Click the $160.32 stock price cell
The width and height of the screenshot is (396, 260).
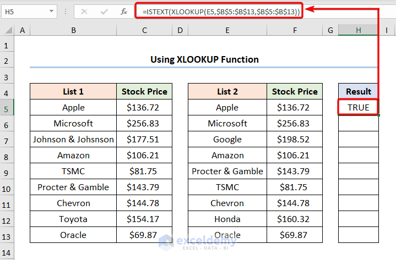pos(295,219)
